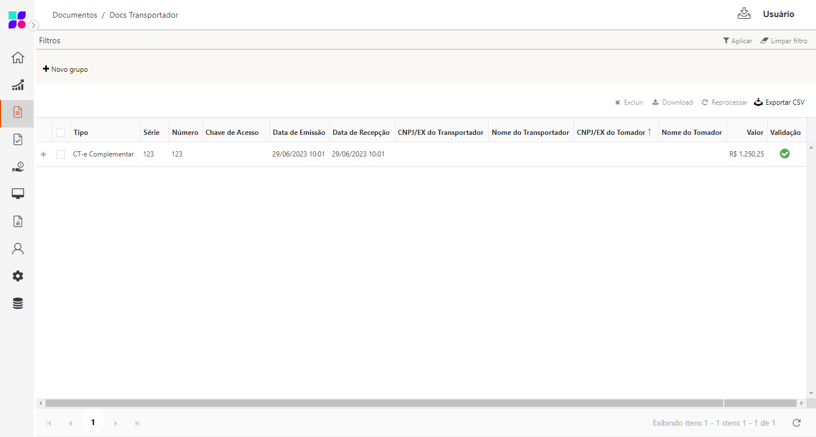Image resolution: width=816 pixels, height=437 pixels.
Task: Click the Documents icon in sidebar
Action: 18,112
